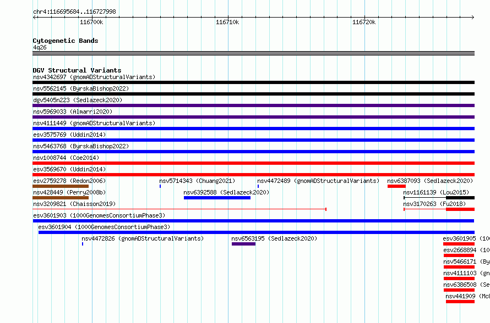Select the nsv5562145 ByrskaBishop2022 label

(81, 88)
